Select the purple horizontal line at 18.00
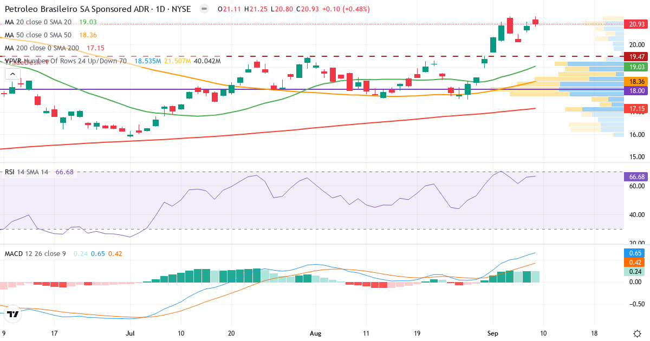This screenshot has height=341, width=650. coord(311,90)
